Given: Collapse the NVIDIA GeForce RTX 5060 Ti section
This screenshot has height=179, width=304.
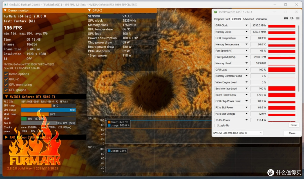Looking at the screenshot, I should click(6, 97).
